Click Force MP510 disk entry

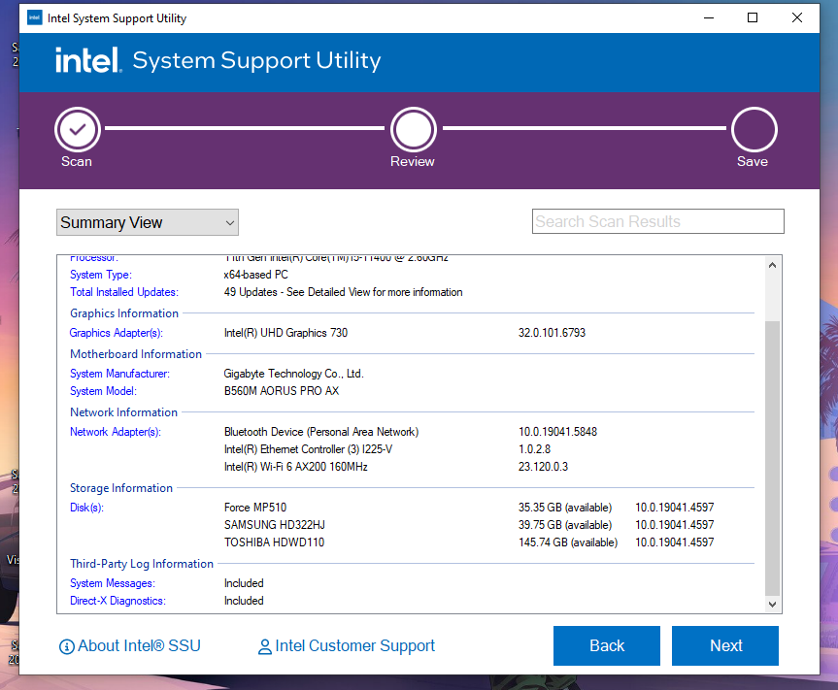(x=255, y=508)
